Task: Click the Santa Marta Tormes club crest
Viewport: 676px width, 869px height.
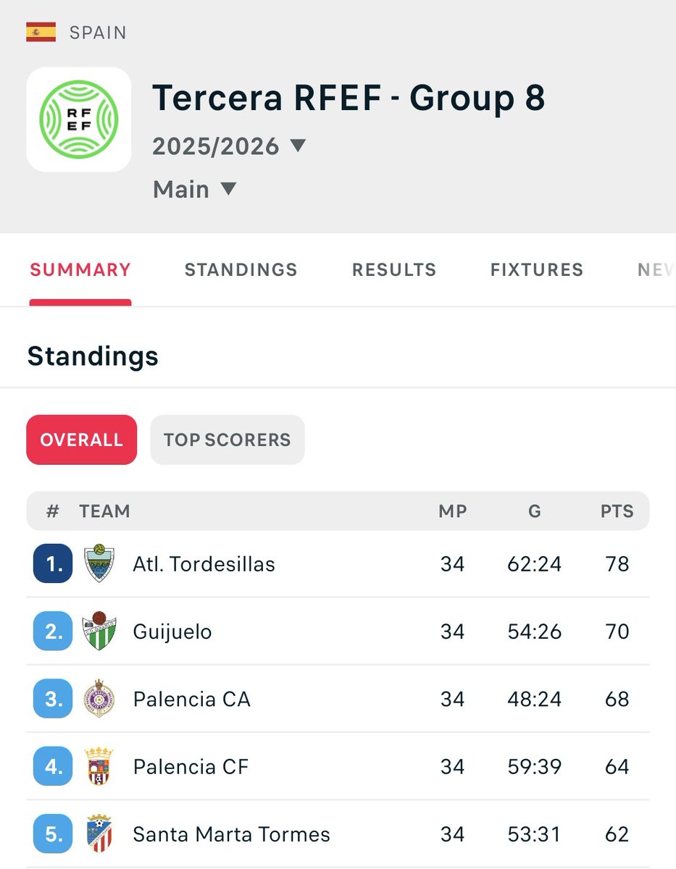Action: [x=99, y=834]
